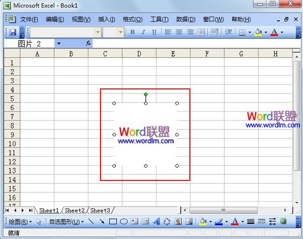This screenshot has height=239, width=303.
Task: Open the 格式(O) menu
Action: [132, 19]
